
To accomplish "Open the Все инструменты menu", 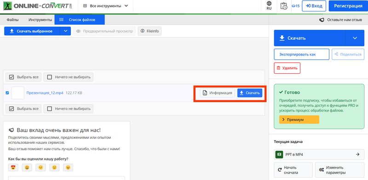I will coord(106,6).
